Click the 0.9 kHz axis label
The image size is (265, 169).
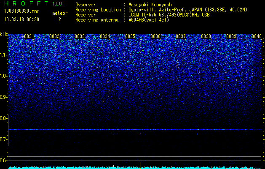(x=3, y=97)
